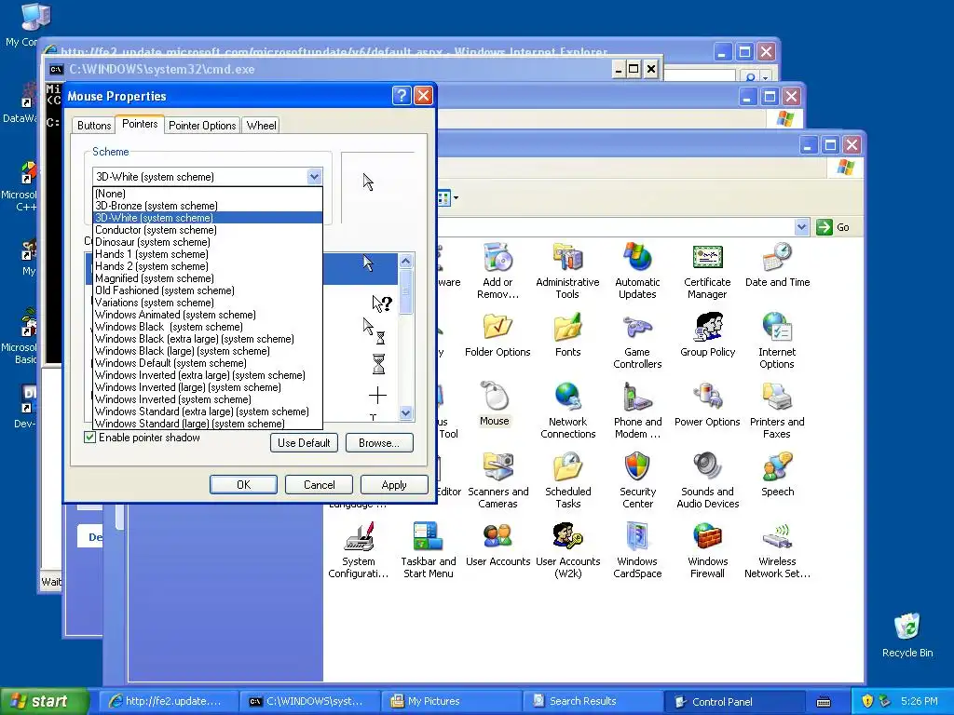Switch to My Pictures taskbar item
The width and height of the screenshot is (954, 715).
click(450, 701)
